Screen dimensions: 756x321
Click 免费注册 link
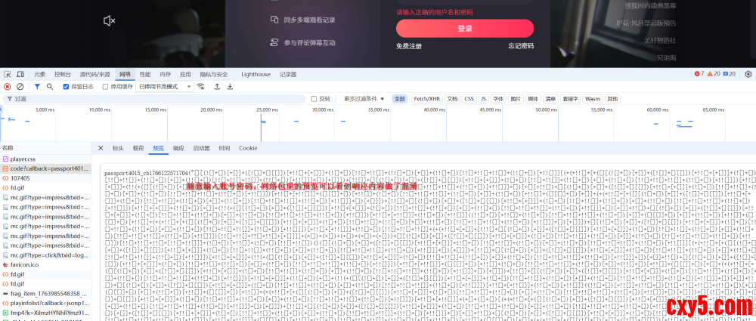tap(409, 46)
